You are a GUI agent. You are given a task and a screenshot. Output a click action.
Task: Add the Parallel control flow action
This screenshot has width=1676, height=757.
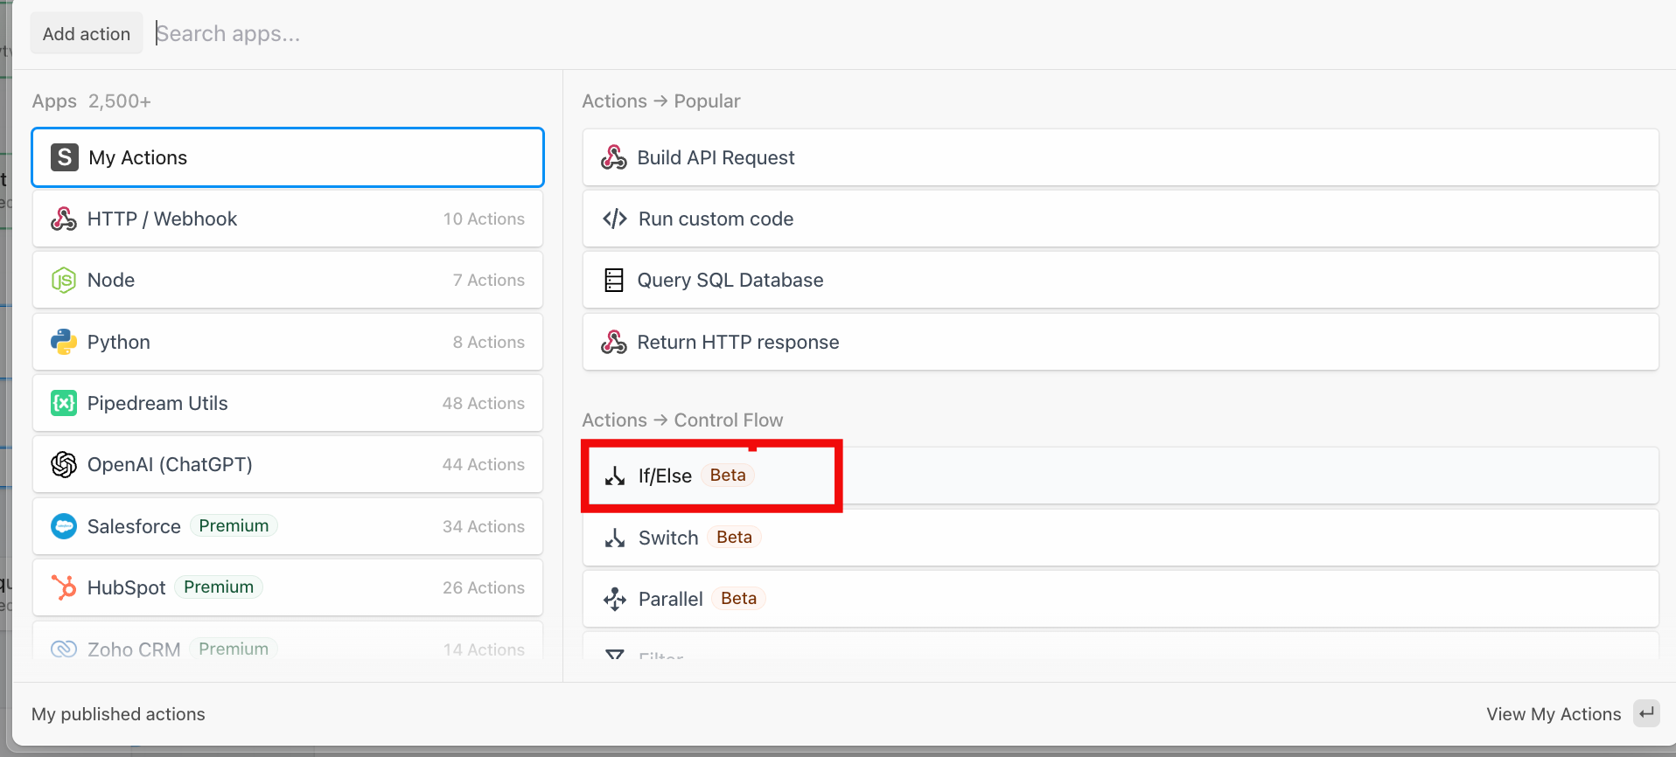tap(1121, 599)
